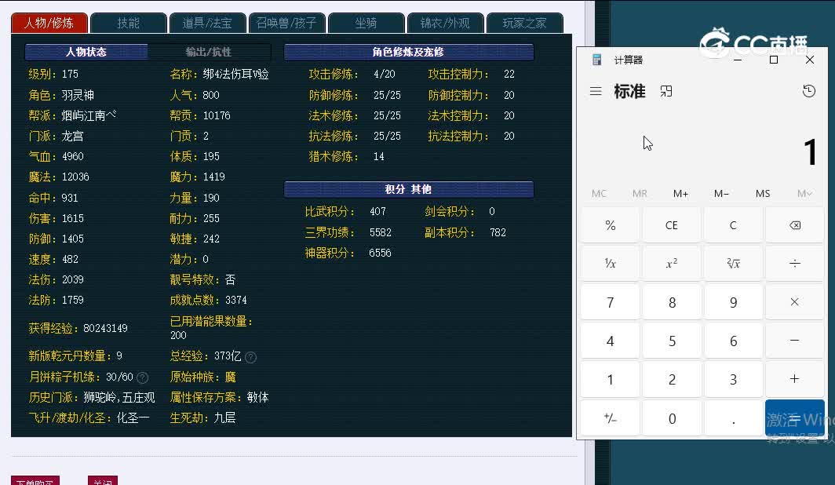Click the M+ memory add button
835x485 pixels.
pyautogui.click(x=680, y=194)
